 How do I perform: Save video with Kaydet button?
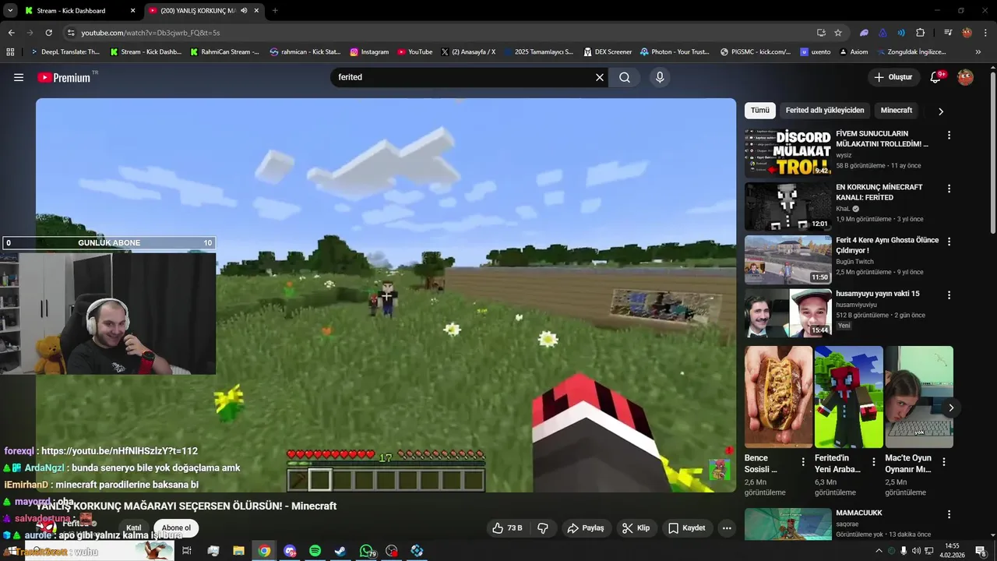686,527
